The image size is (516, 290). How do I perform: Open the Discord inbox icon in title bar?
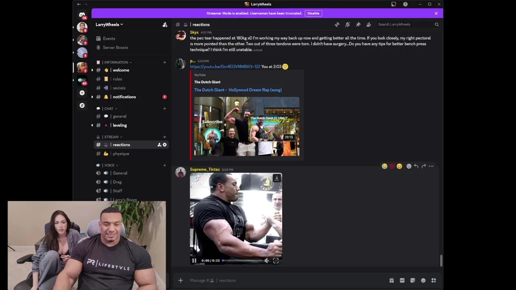394,4
